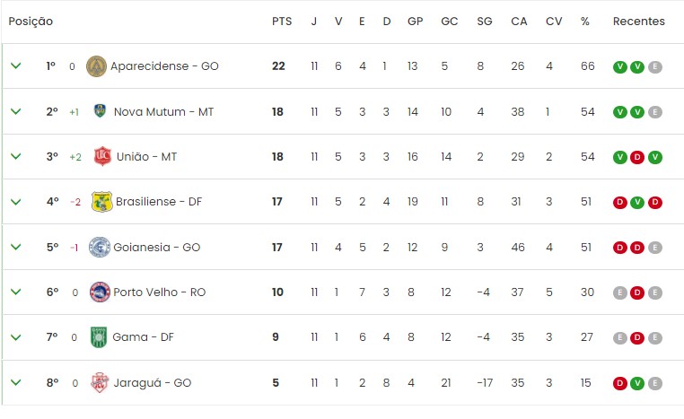Expand the 8th place Jaraguá row
The height and width of the screenshot is (419, 684).
15,382
